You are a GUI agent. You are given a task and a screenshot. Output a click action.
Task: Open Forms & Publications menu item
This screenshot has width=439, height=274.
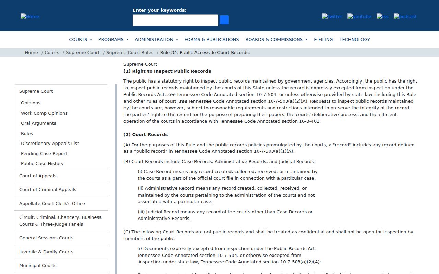click(212, 39)
